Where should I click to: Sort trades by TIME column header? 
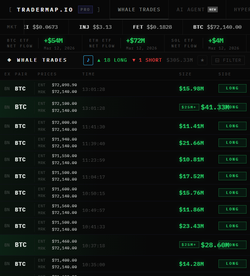point(89,74)
